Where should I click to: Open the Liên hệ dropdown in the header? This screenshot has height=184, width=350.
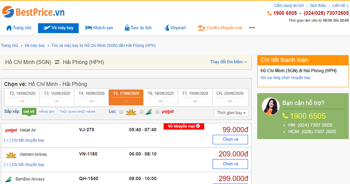340,6
